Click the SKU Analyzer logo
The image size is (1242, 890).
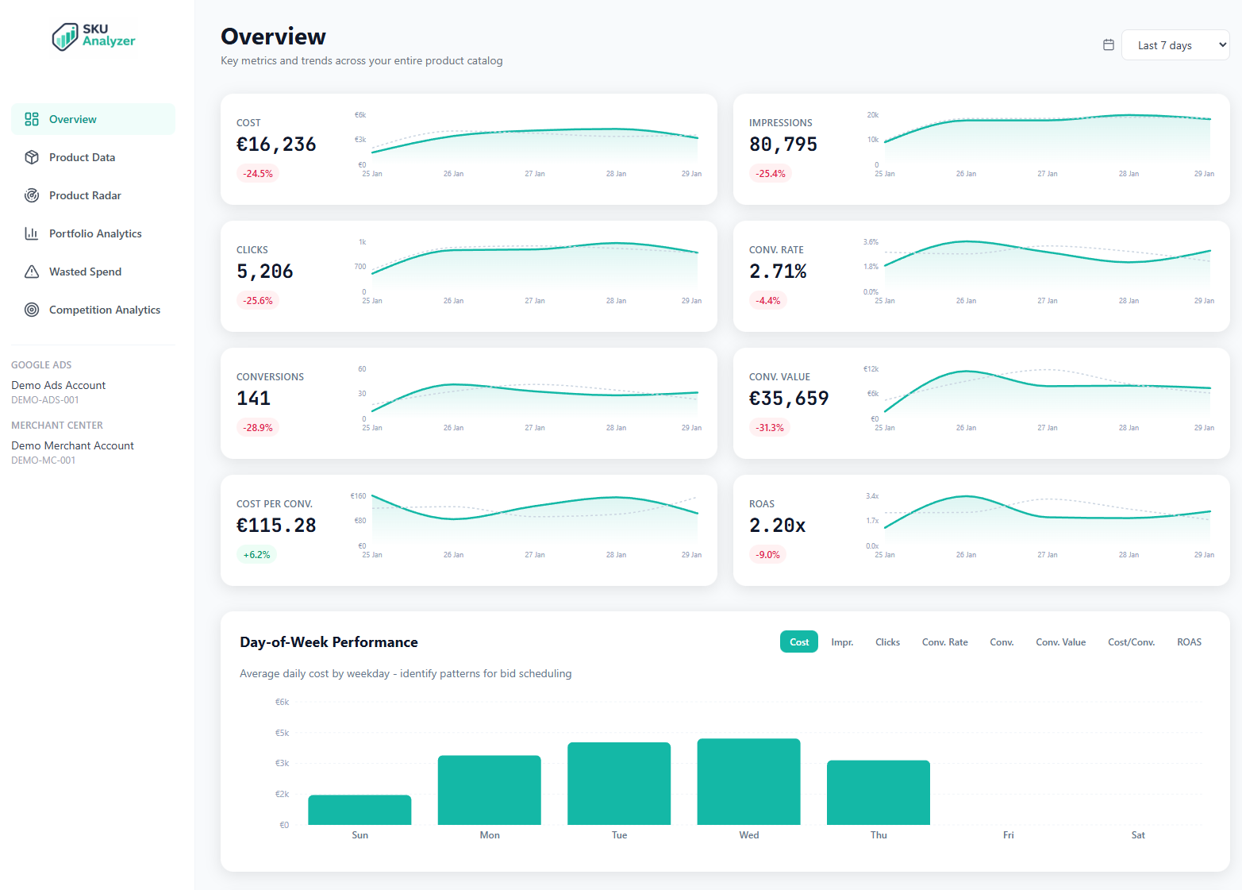click(x=94, y=37)
